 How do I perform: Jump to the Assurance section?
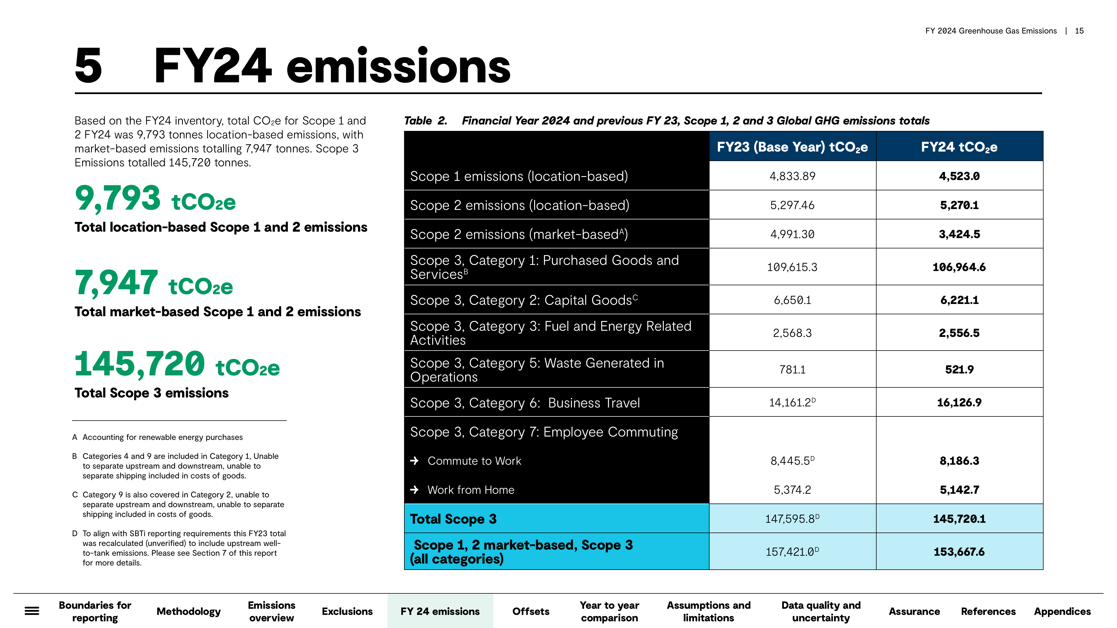point(914,611)
